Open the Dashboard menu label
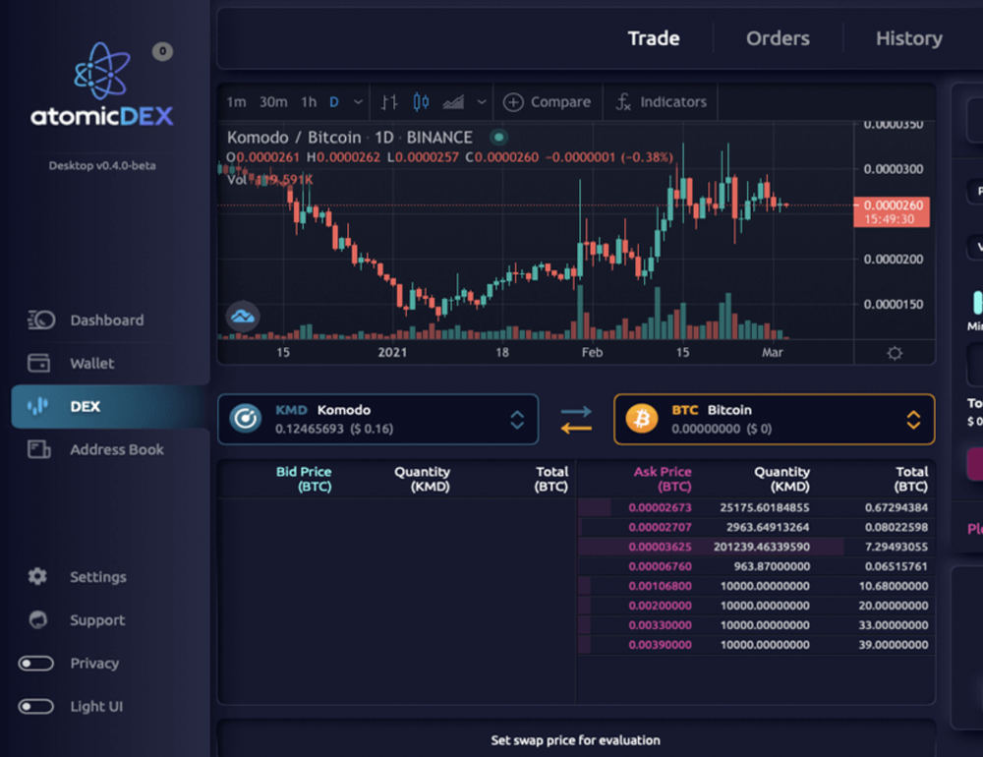Image resolution: width=983 pixels, height=757 pixels. (x=107, y=320)
